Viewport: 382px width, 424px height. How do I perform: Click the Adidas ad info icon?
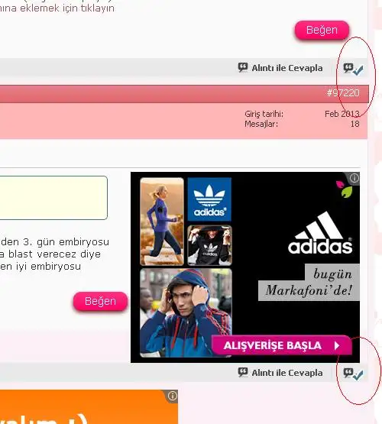click(354, 178)
